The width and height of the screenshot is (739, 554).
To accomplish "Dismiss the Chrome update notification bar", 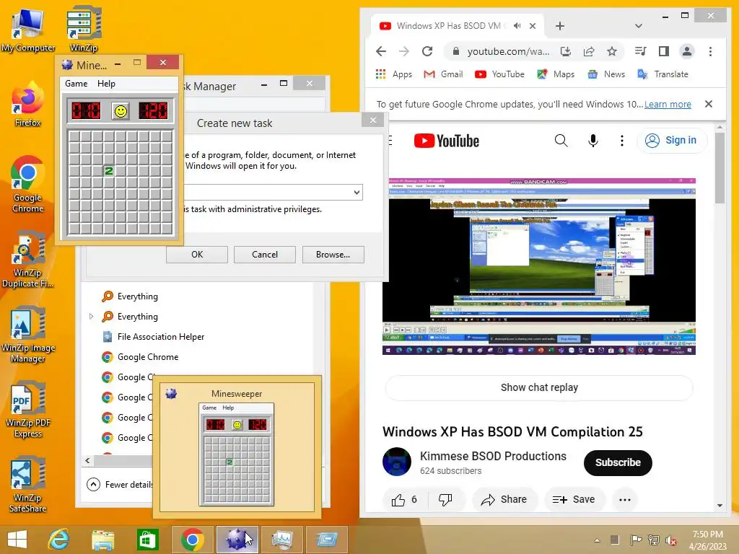I will 709,104.
